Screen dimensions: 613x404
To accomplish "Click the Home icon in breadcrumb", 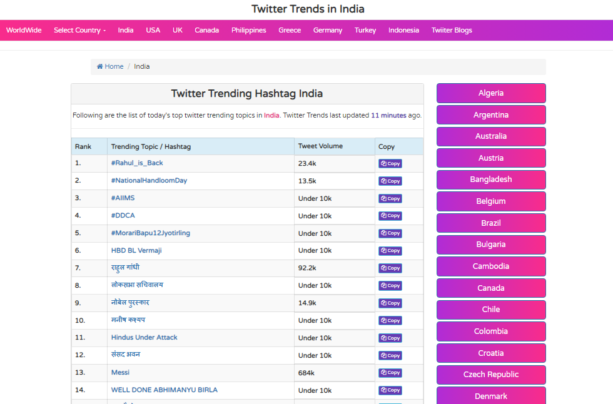I will [99, 66].
